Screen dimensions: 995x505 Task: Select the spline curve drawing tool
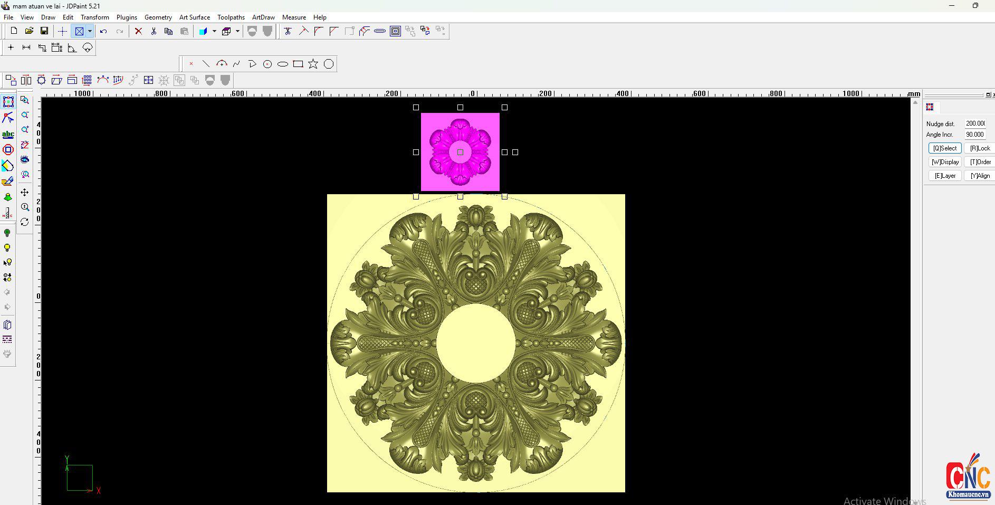coord(237,64)
